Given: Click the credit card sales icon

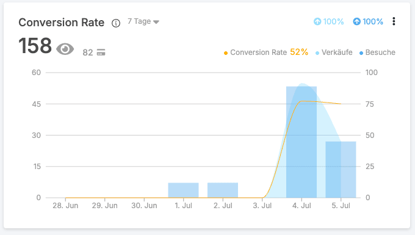Looking at the screenshot, I should [101, 52].
